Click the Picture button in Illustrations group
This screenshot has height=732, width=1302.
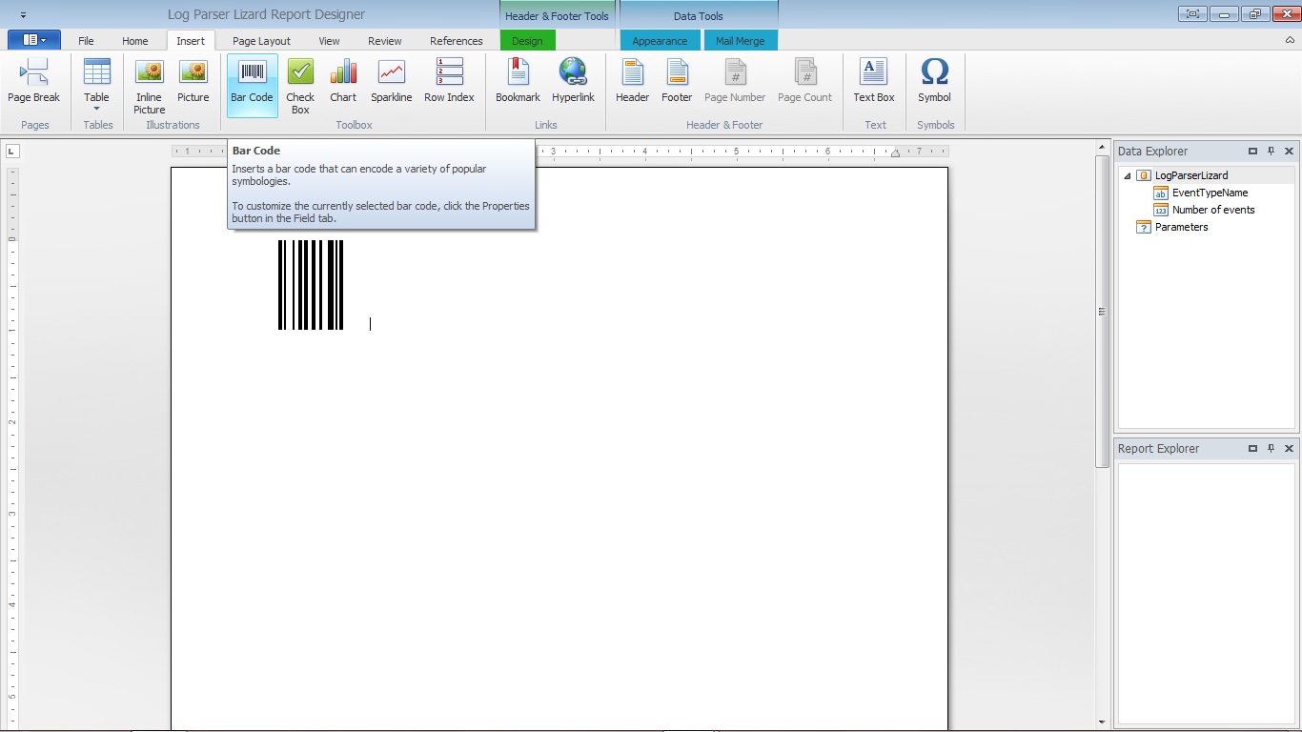(x=193, y=81)
